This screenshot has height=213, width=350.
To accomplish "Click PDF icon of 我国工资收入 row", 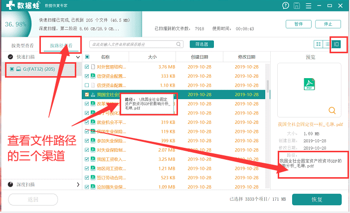I will (93, 159).
